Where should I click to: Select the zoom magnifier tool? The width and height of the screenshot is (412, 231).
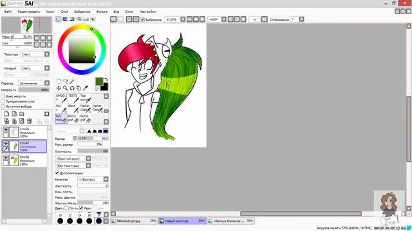[x=66, y=89]
